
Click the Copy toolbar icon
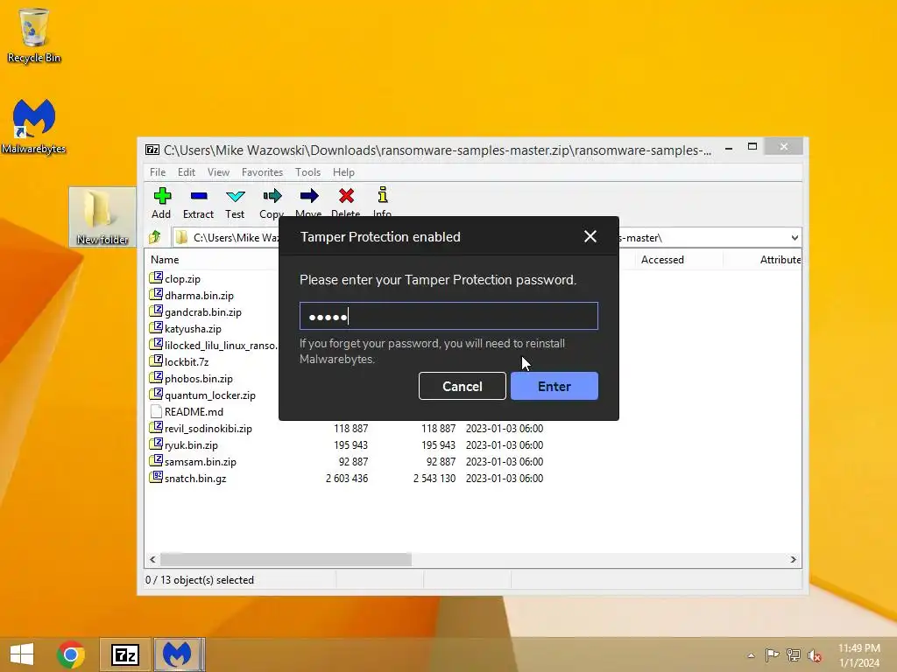pyautogui.click(x=272, y=196)
